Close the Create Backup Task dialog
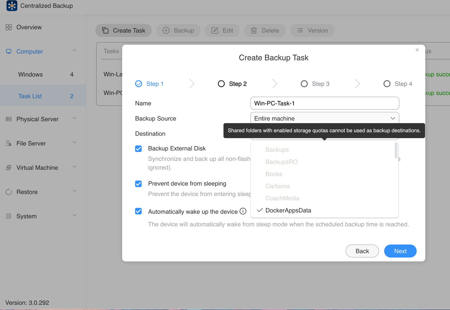This screenshot has height=310, width=450. click(417, 50)
